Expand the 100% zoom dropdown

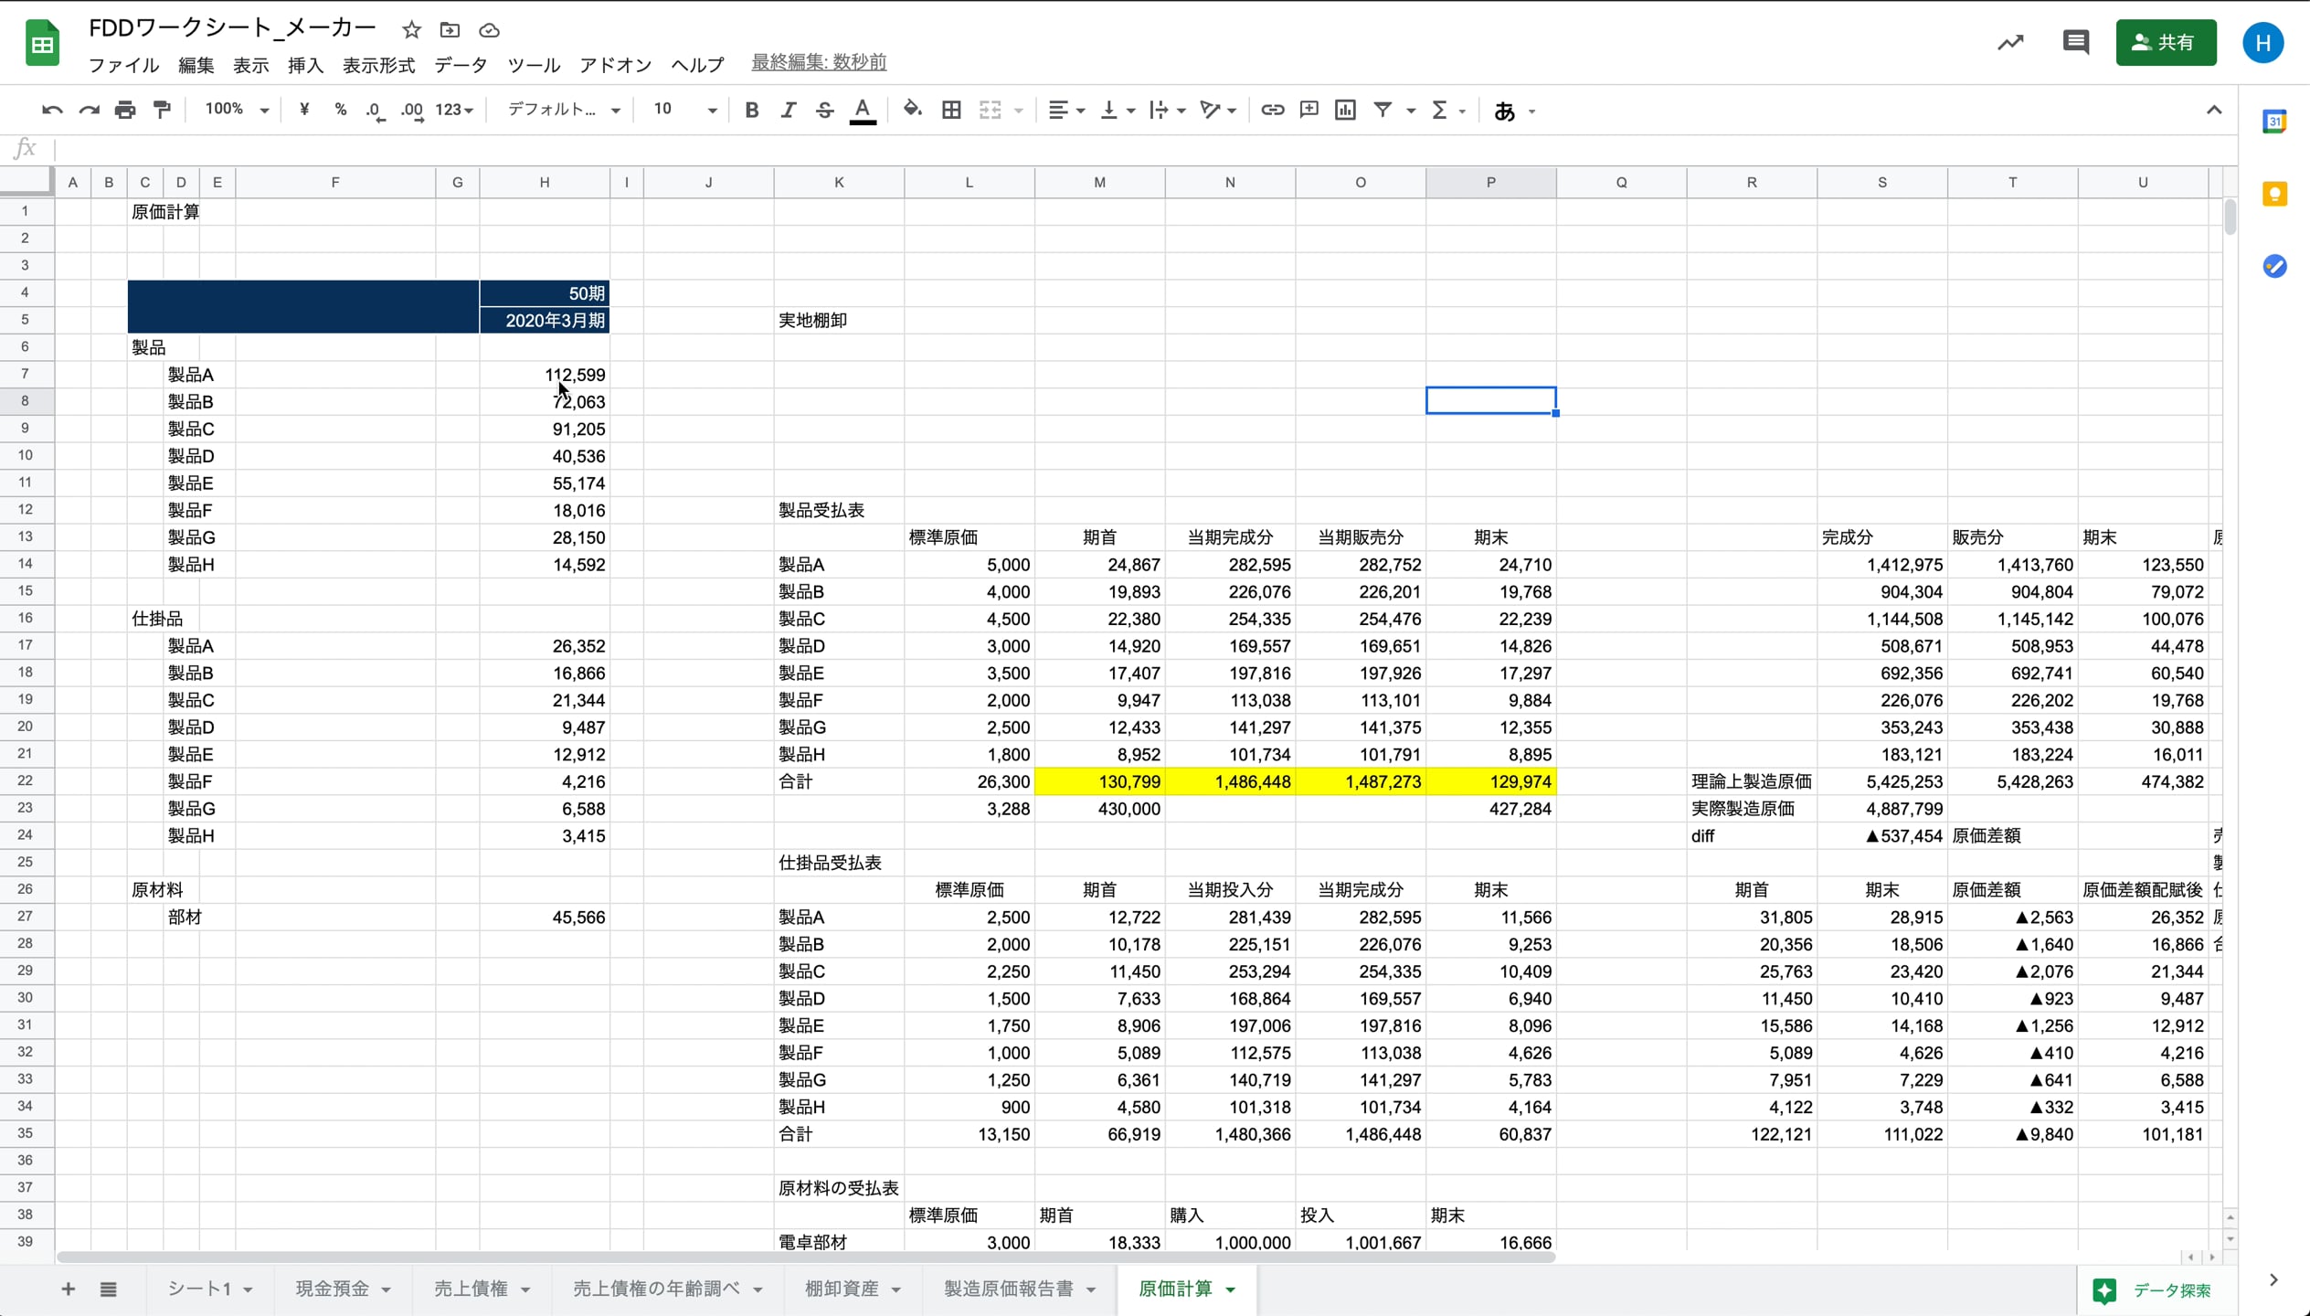point(237,110)
